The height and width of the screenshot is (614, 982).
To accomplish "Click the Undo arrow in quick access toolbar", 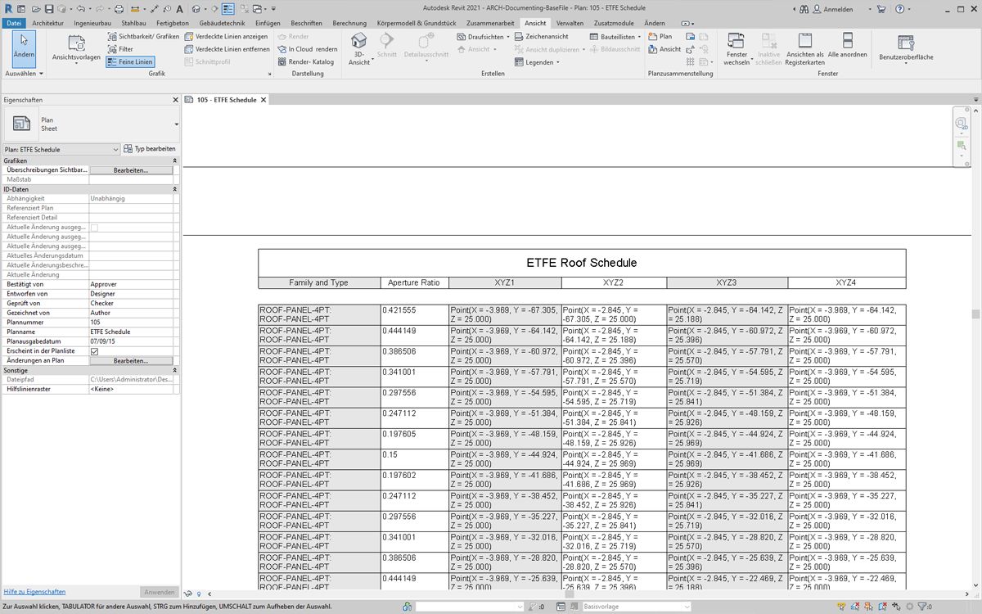I will point(80,9).
